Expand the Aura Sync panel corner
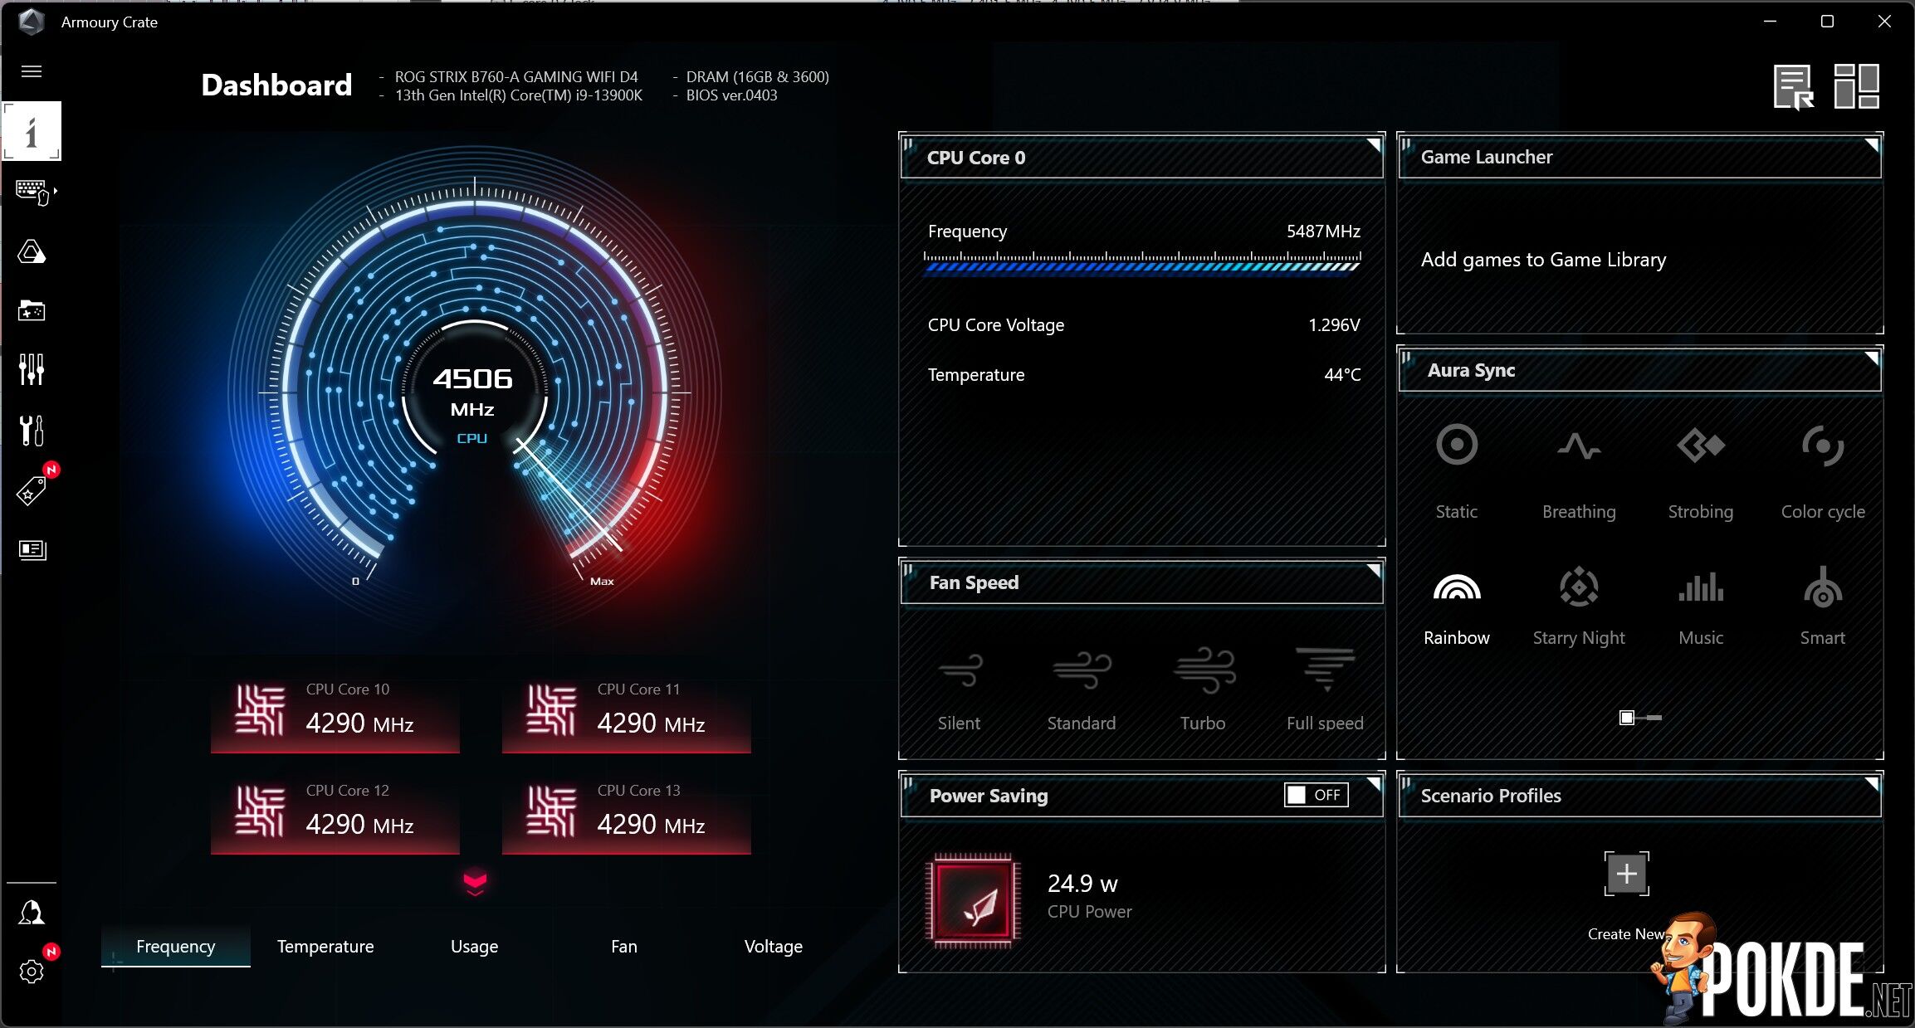The width and height of the screenshot is (1915, 1028). [x=1872, y=359]
